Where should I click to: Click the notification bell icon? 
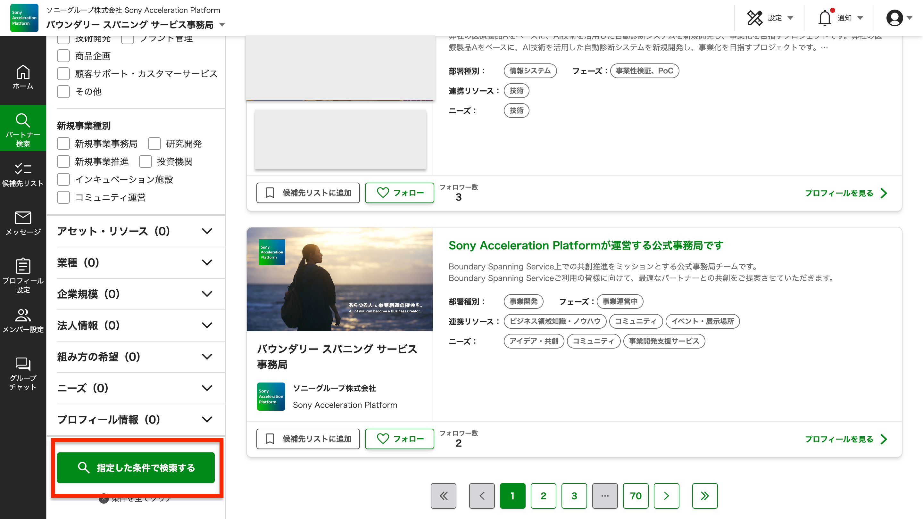(x=825, y=18)
